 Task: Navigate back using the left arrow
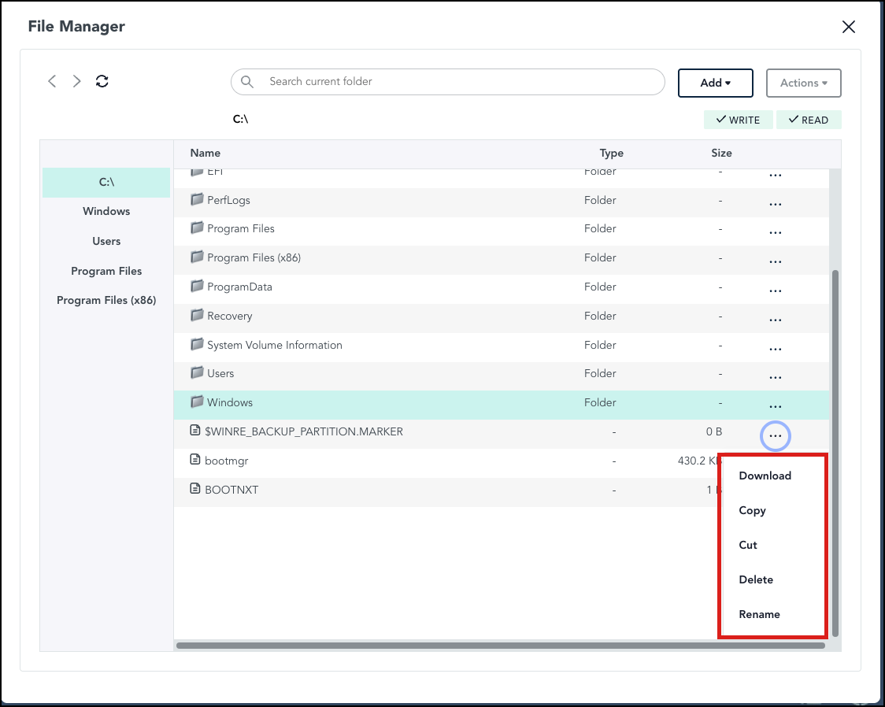(52, 81)
